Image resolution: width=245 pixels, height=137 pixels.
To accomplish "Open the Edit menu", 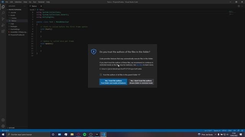I will click(11, 2).
